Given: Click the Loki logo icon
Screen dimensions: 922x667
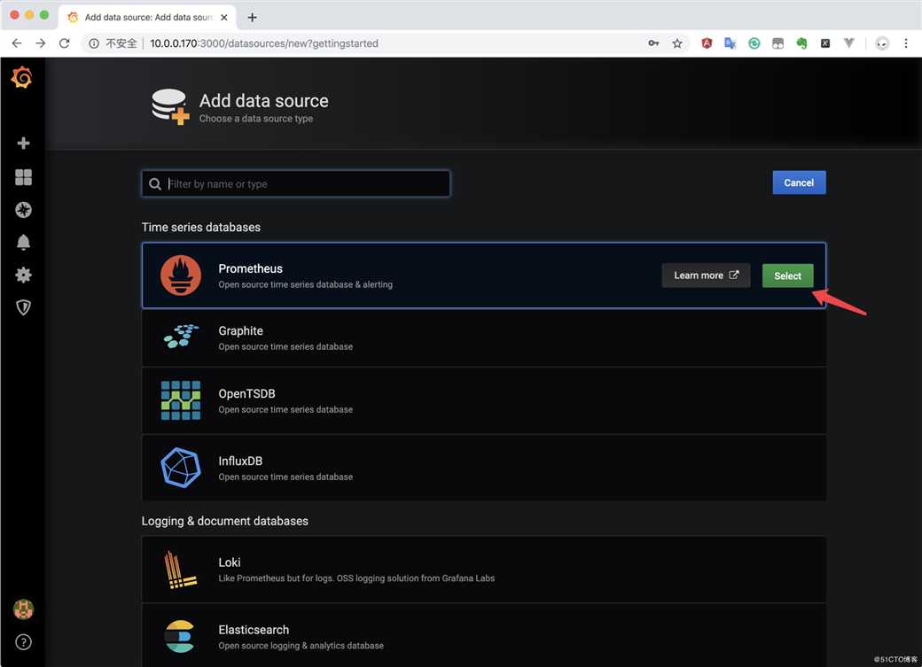Looking at the screenshot, I should click(x=179, y=570).
